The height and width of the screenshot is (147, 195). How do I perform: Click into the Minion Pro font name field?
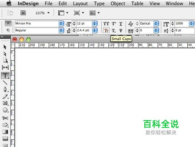[37, 23]
